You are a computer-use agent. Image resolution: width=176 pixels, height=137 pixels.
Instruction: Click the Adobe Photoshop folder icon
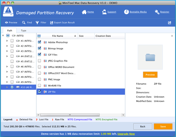point(45,42)
